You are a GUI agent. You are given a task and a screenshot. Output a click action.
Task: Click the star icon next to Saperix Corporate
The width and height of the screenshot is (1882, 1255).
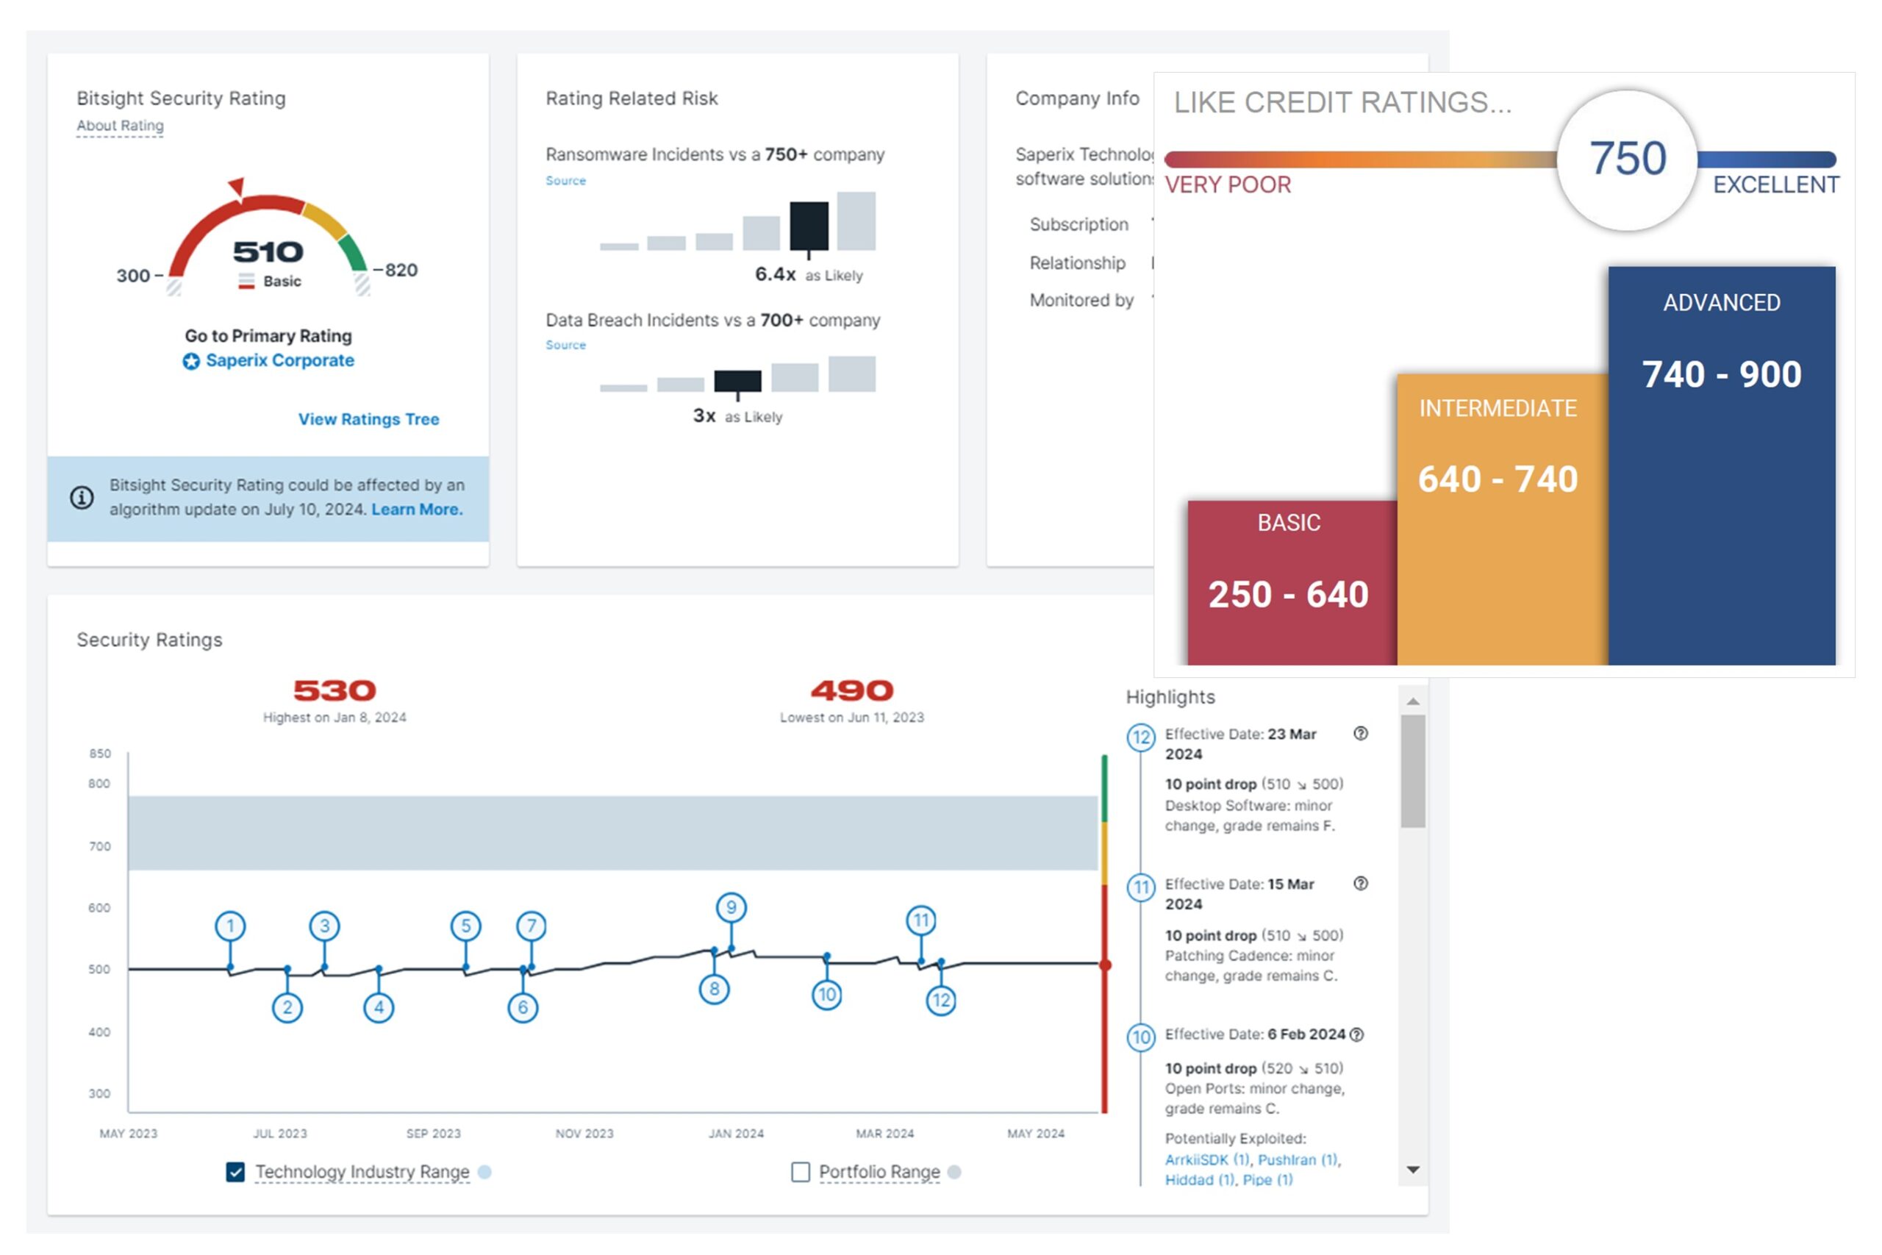click(191, 361)
